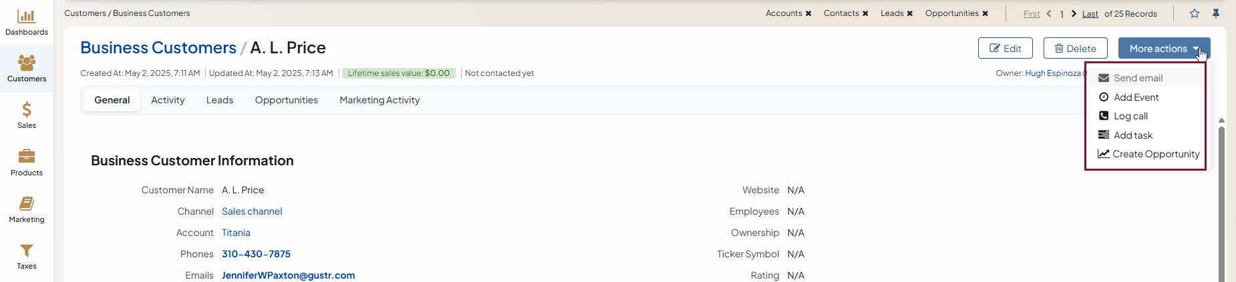The height and width of the screenshot is (282, 1236).
Task: Click the favorite star icon
Action: click(x=1195, y=13)
